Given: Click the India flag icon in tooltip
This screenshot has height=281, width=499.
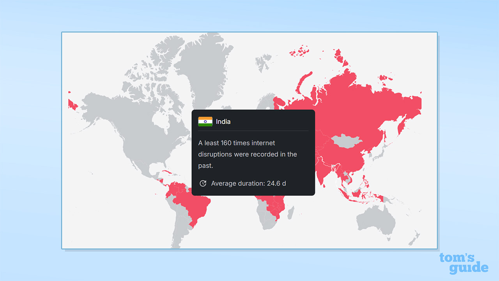Looking at the screenshot, I should tap(205, 122).
